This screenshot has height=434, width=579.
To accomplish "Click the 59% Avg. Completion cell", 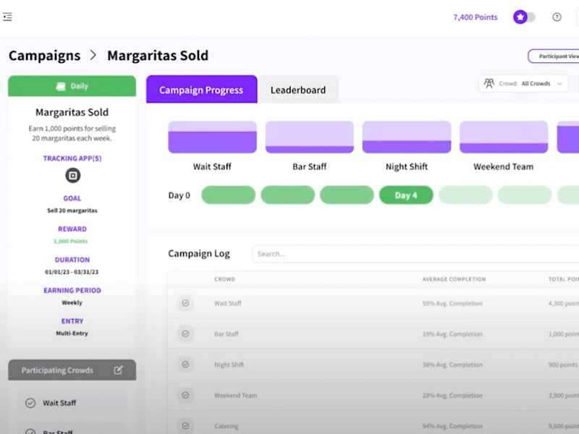I will pos(452,303).
